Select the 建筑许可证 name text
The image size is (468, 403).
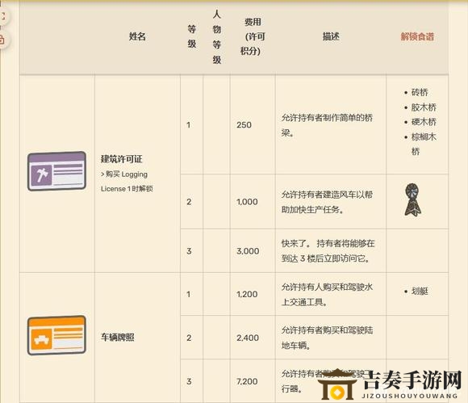click(122, 159)
